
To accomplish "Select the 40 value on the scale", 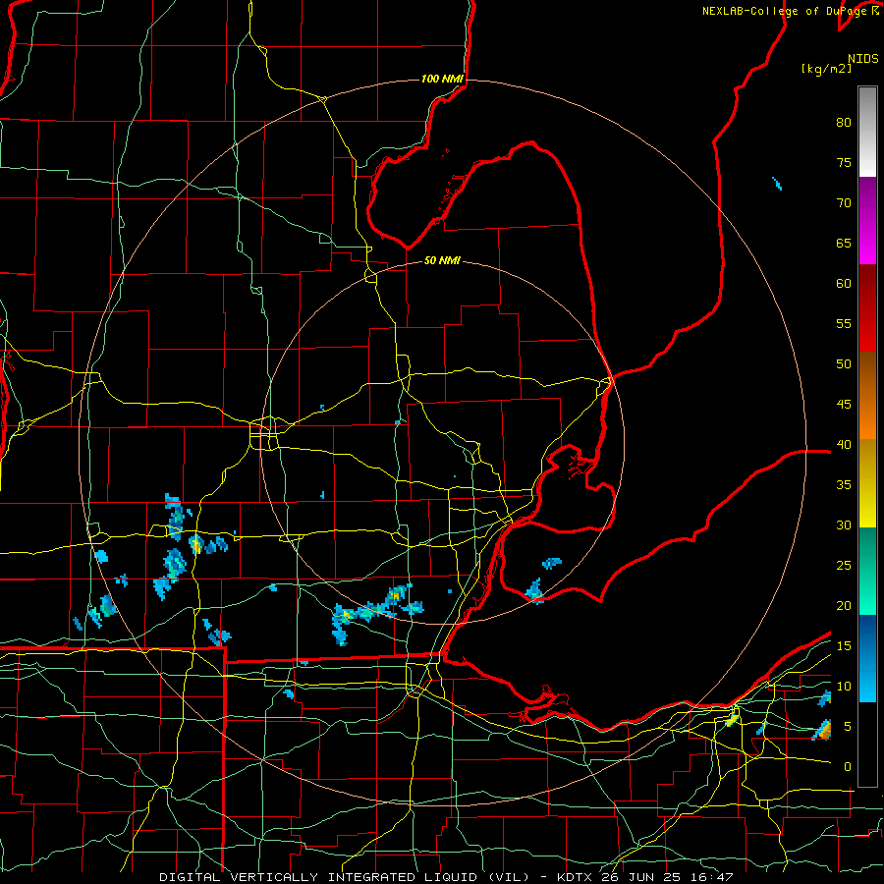I will click(x=844, y=444).
